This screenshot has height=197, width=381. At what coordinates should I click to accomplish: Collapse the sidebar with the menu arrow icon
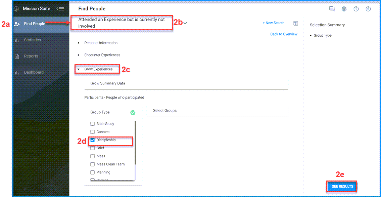click(x=60, y=9)
